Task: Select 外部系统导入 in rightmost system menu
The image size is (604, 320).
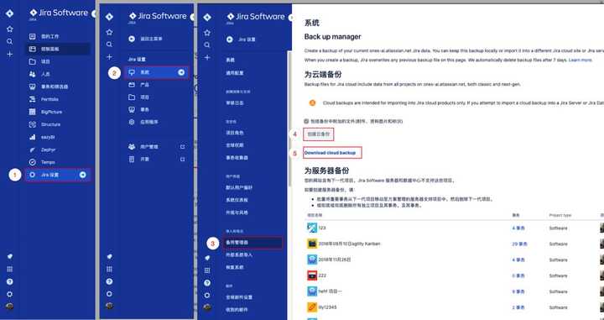Action: click(239, 254)
